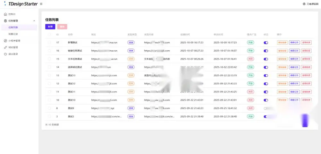Toggle status switch for 选择域名测试 row
321x154 pixels.
(x=266, y=67)
